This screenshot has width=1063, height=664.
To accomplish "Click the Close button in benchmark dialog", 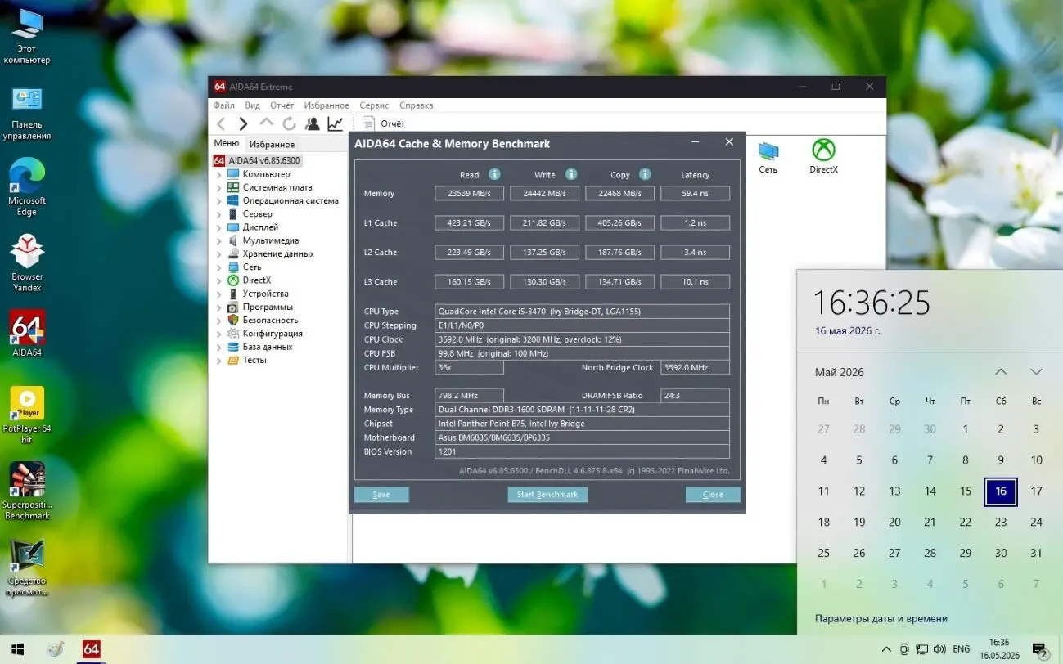I will pos(713,495).
